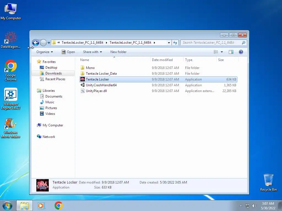
Task: Launch Windows Media Player from taskbar
Action: tap(41, 206)
